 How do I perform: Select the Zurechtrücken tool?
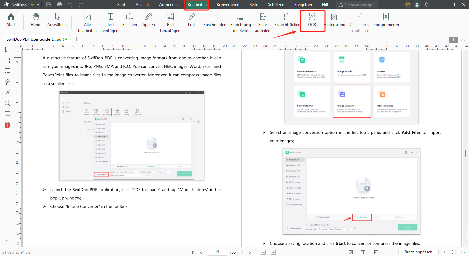[x=287, y=20]
